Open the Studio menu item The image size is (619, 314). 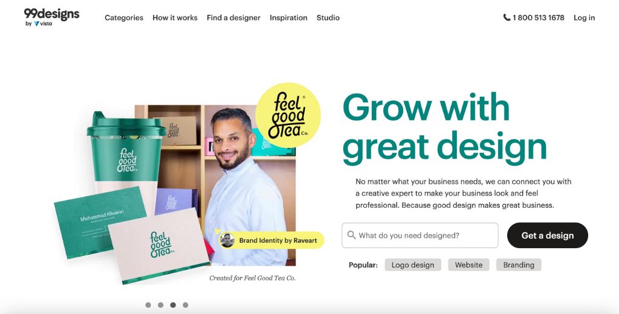coord(328,18)
